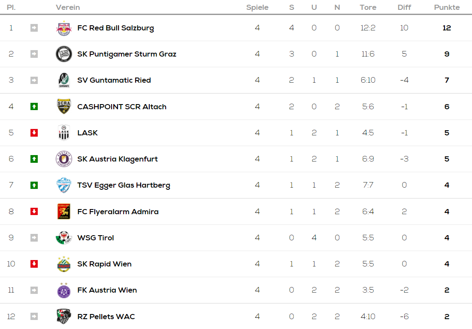Select the Tore column header
Screen dimensions: 472x329
point(368,7)
